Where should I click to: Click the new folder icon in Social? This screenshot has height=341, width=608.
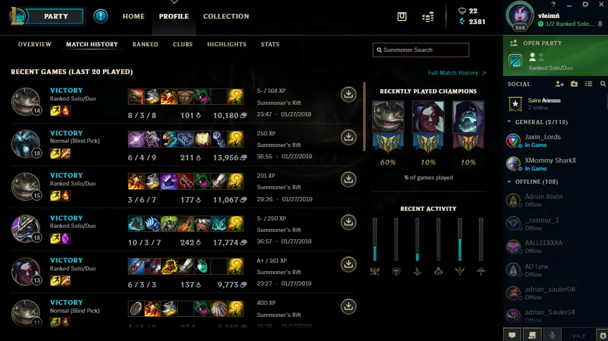point(574,84)
